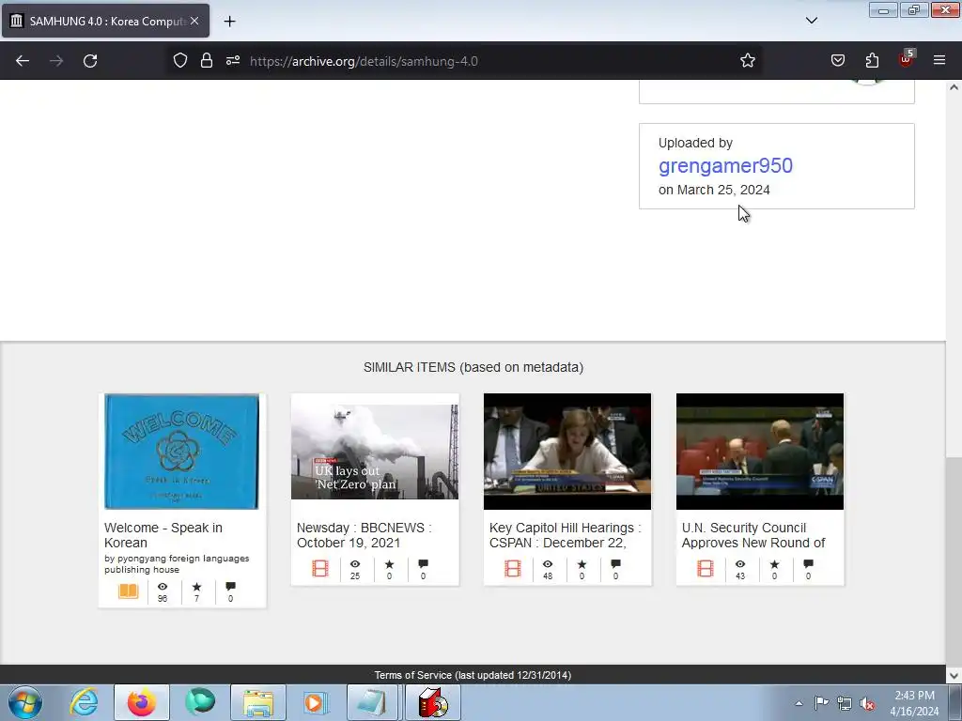Click Key Capitol Hill Hearings title
The width and height of the screenshot is (962, 721).
(x=565, y=535)
